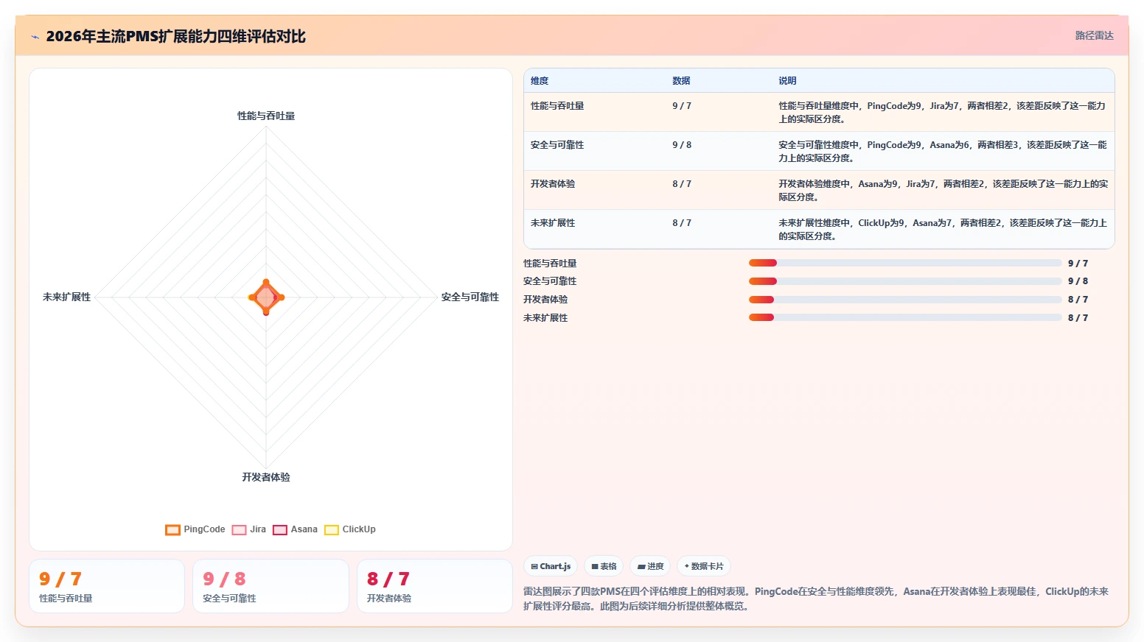Toggle the Asana series in the legend
Image resolution: width=1144 pixels, height=642 pixels.
point(295,529)
